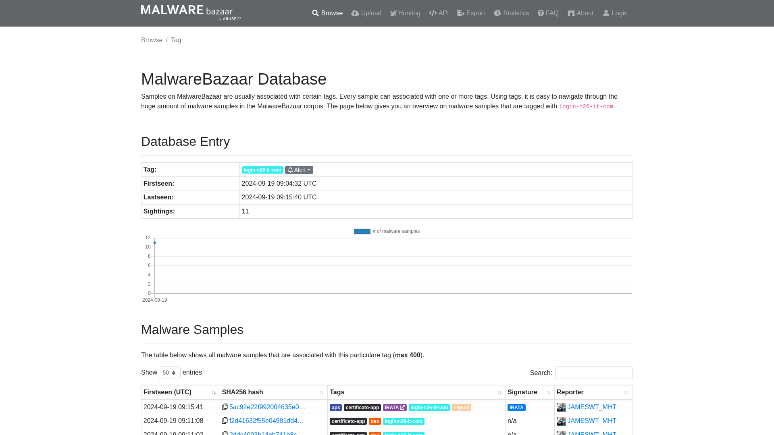
Task: Open the Export page
Action: pos(471,13)
